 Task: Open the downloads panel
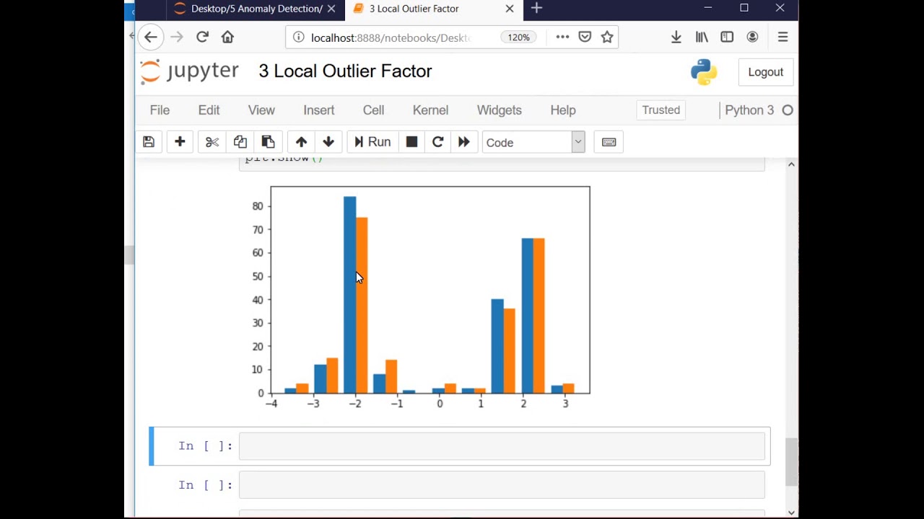pos(676,37)
